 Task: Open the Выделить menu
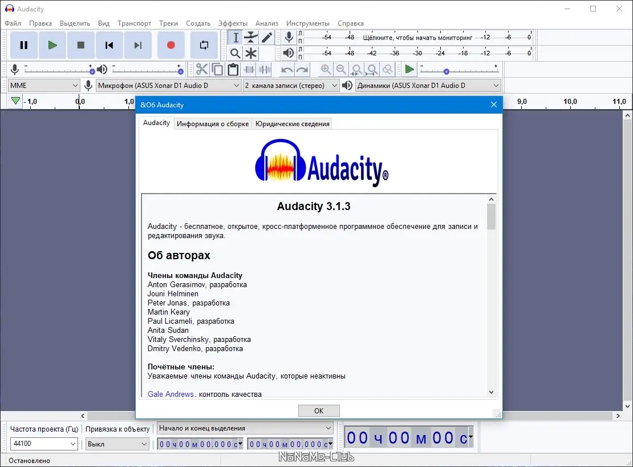pyautogui.click(x=75, y=23)
